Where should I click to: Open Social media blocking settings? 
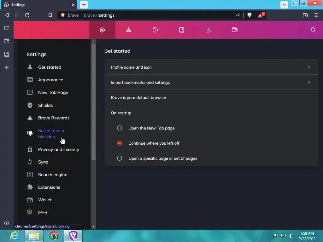[x=51, y=134]
